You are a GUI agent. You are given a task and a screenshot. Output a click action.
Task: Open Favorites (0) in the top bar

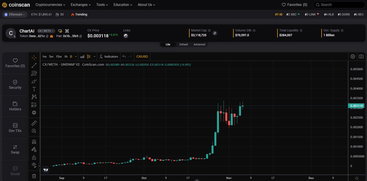click(294, 5)
